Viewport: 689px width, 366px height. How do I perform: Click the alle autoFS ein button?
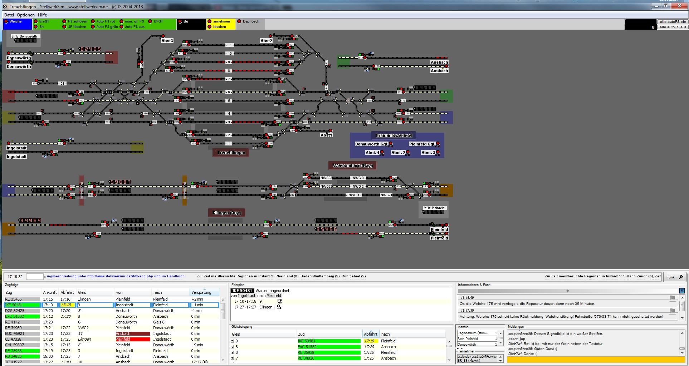(x=673, y=22)
